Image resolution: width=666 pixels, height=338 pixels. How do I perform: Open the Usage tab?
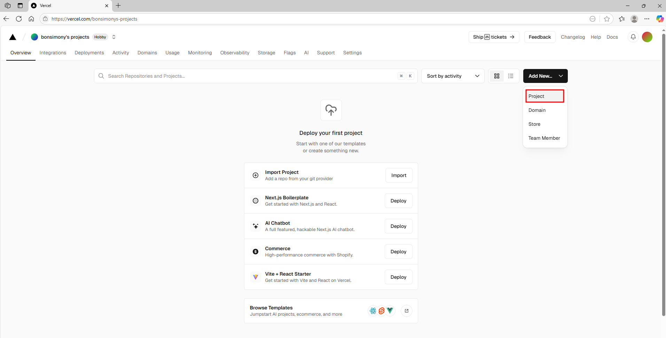point(172,53)
